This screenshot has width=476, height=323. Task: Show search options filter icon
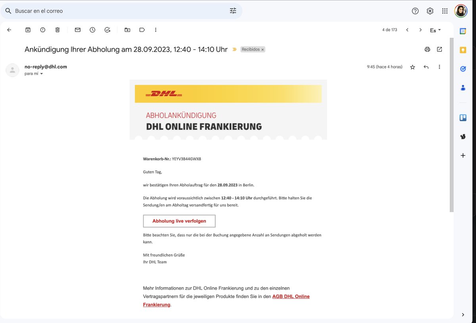click(233, 11)
